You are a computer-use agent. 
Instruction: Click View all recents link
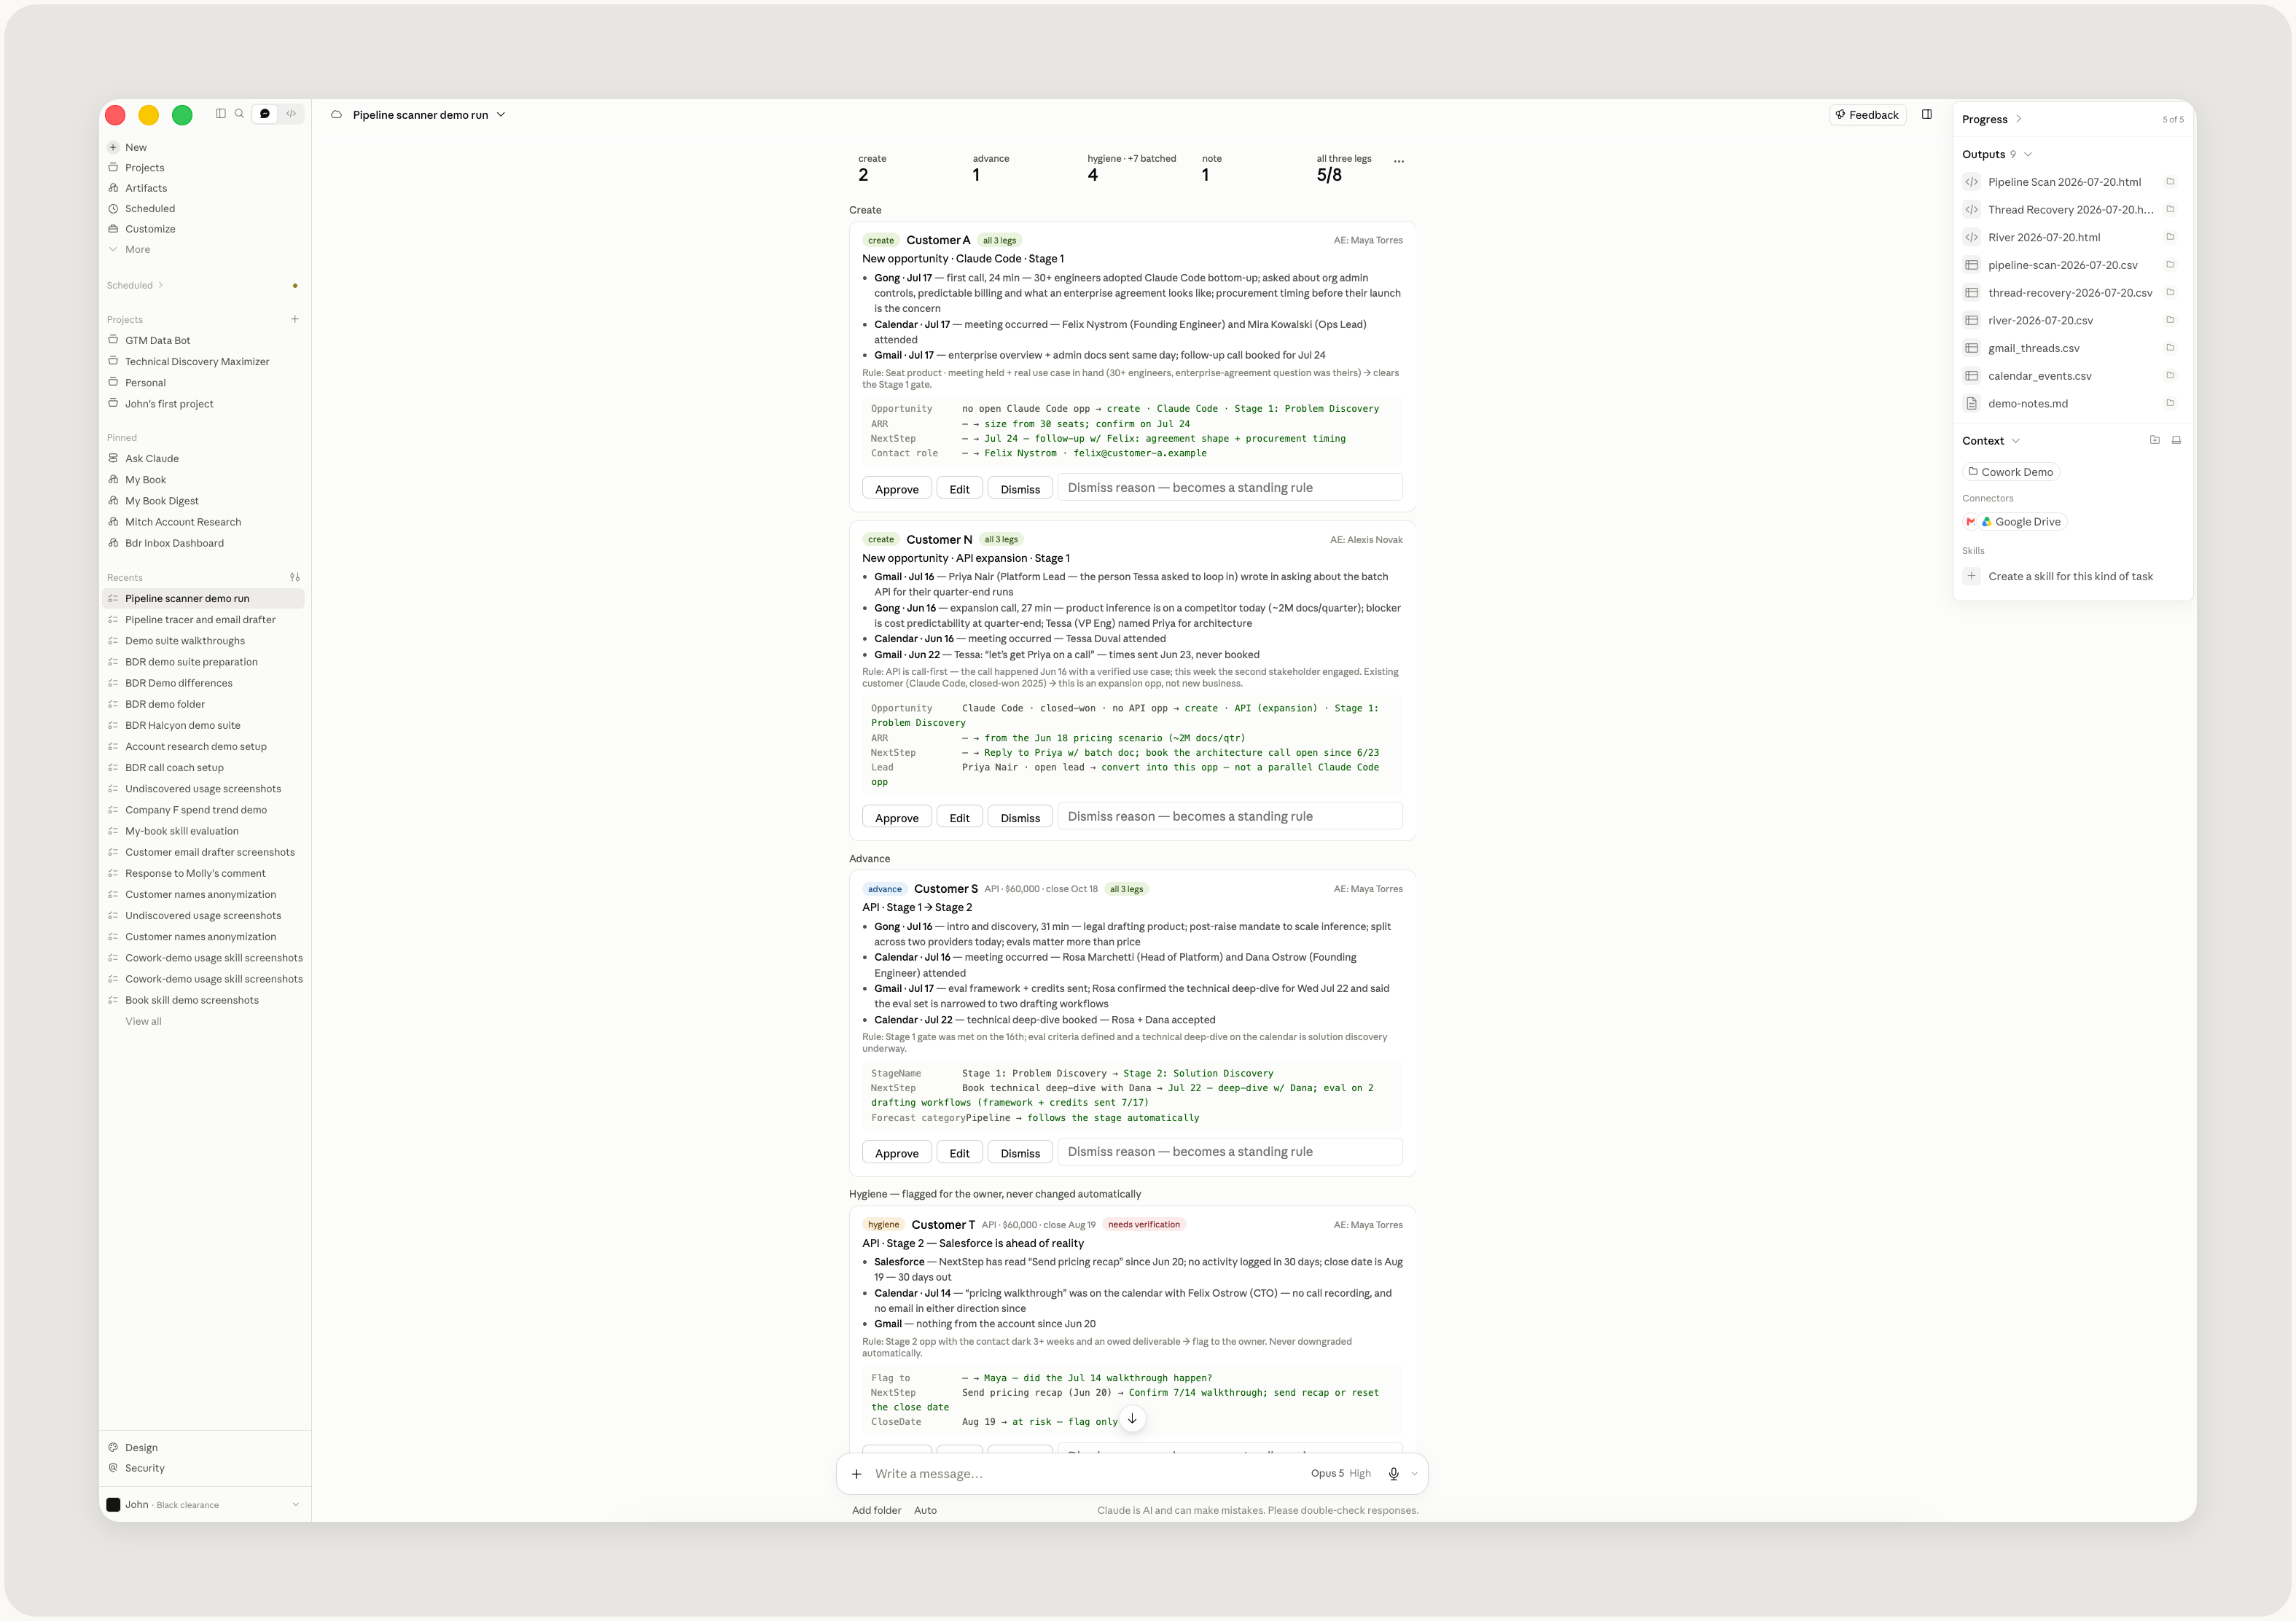tap(143, 1021)
